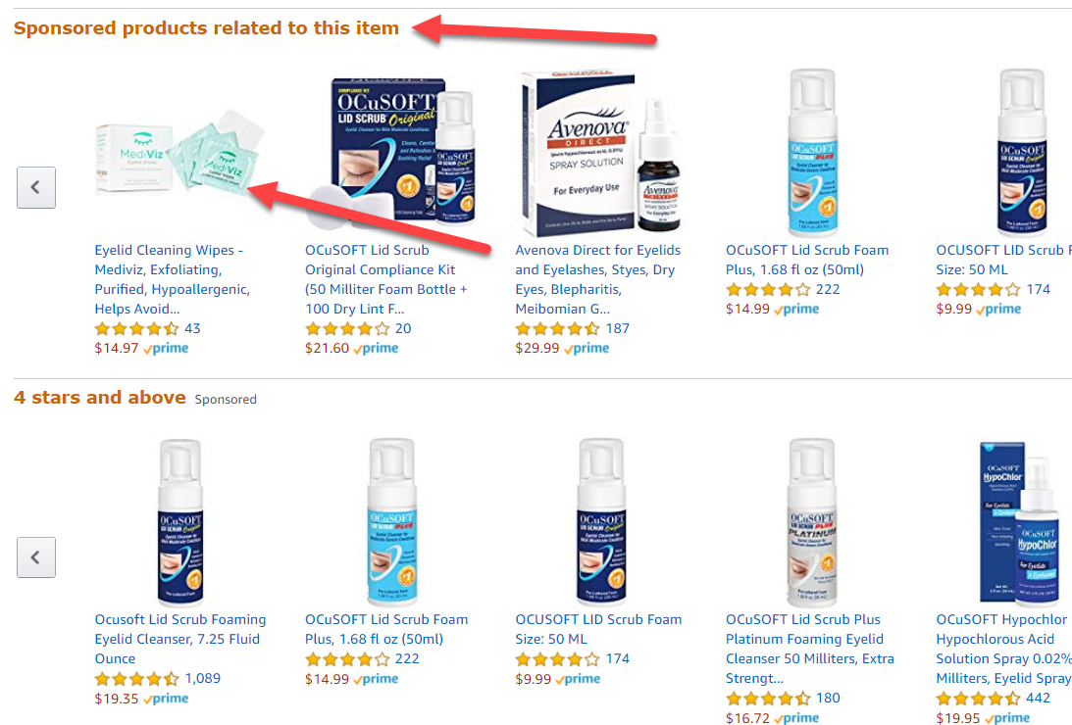Open MediViz eyelid wipes product image
The height and width of the screenshot is (725, 1072).
[179, 156]
